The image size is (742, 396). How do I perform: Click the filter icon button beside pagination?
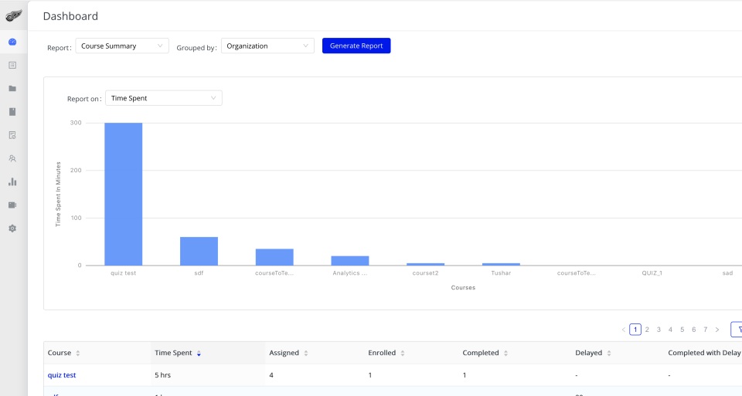tap(737, 330)
